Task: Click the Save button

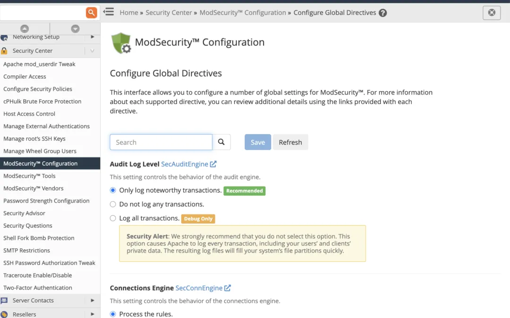Action: 257,142
